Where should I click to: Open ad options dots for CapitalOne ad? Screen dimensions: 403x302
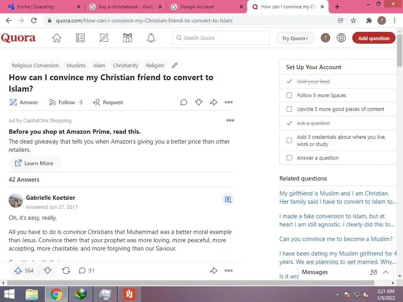coord(230,120)
